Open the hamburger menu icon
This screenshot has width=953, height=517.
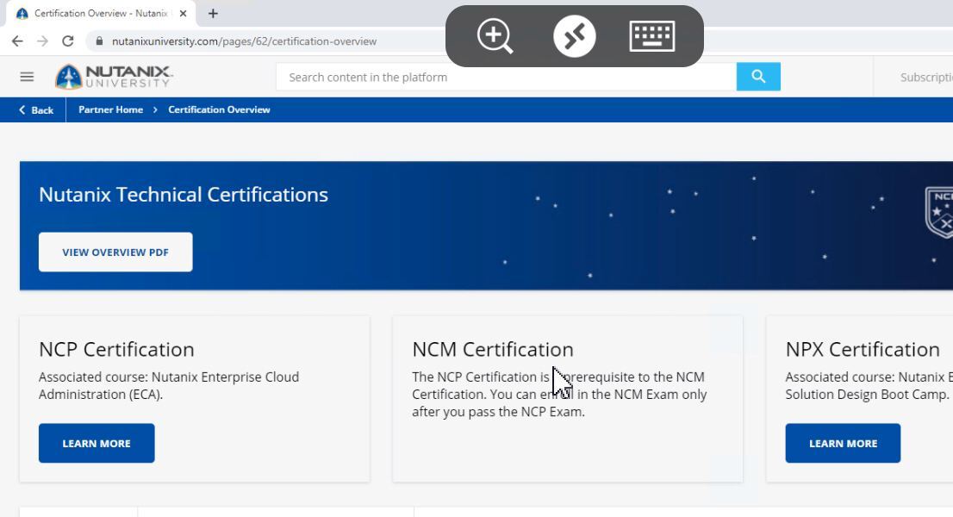point(27,77)
